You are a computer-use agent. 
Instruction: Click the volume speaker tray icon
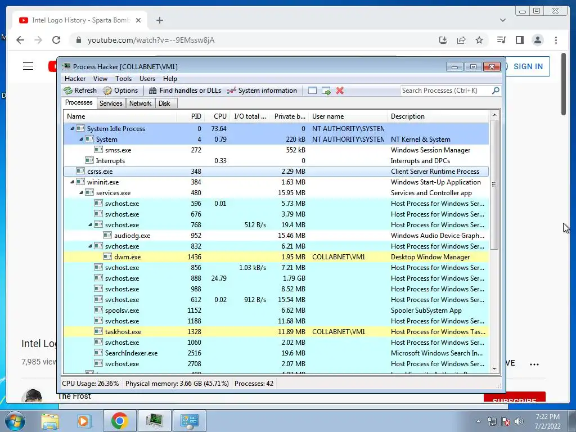click(x=519, y=421)
